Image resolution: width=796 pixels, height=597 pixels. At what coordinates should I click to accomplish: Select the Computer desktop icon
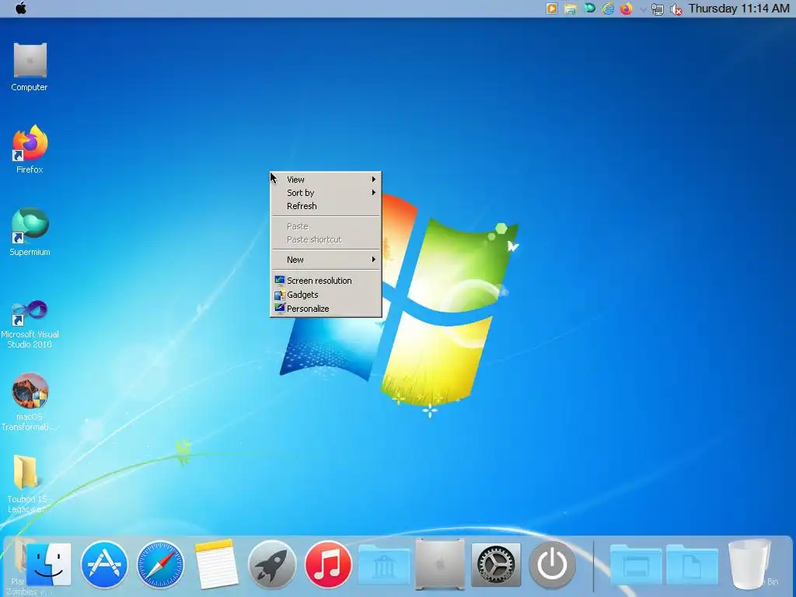30,67
